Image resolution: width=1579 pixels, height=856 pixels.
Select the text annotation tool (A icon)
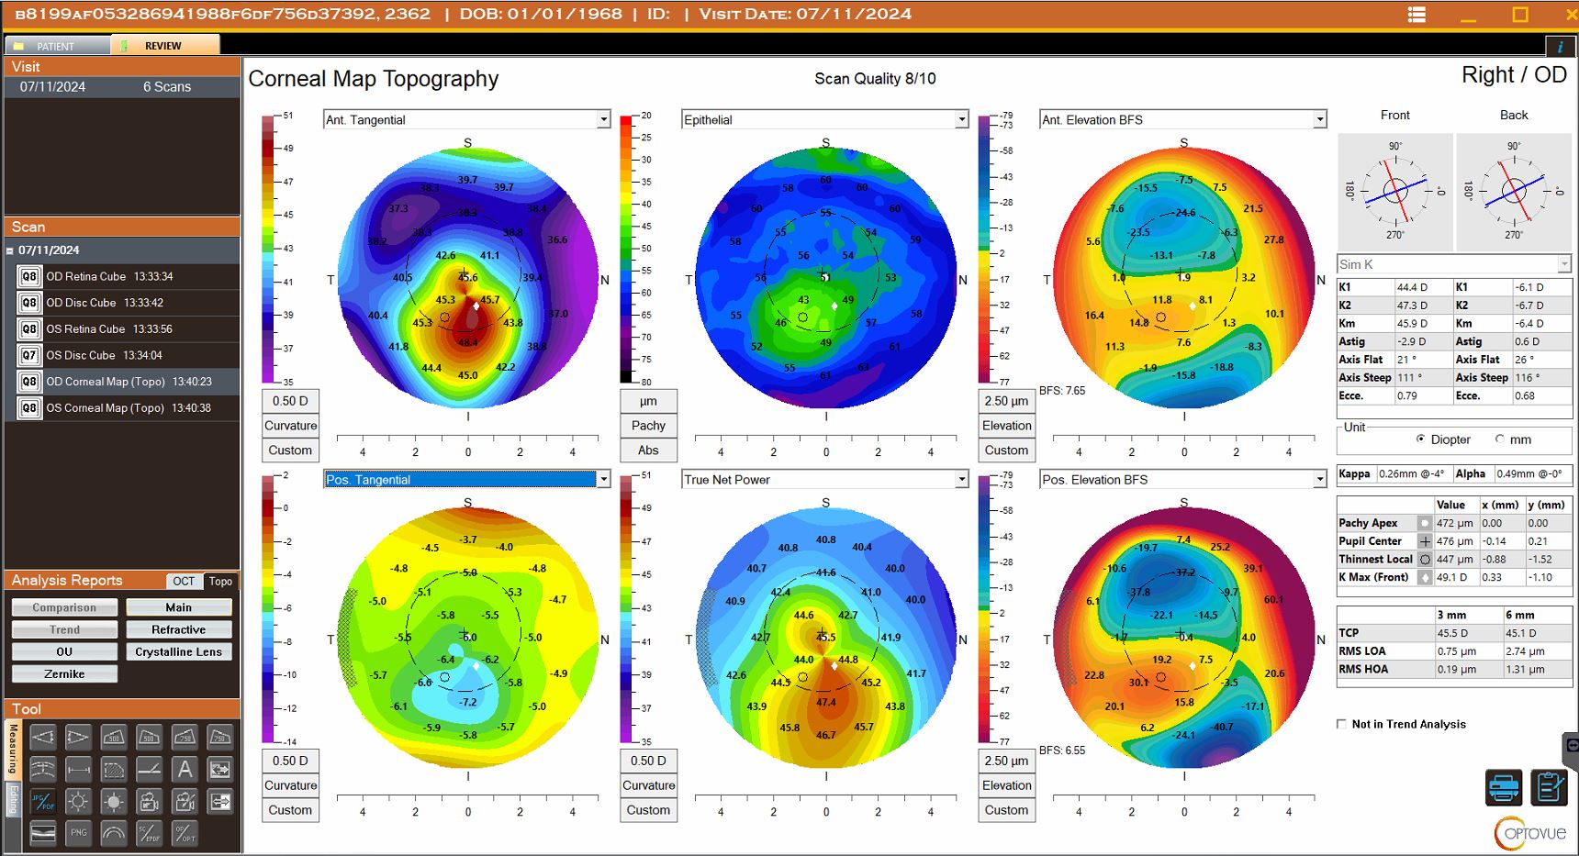click(x=183, y=769)
